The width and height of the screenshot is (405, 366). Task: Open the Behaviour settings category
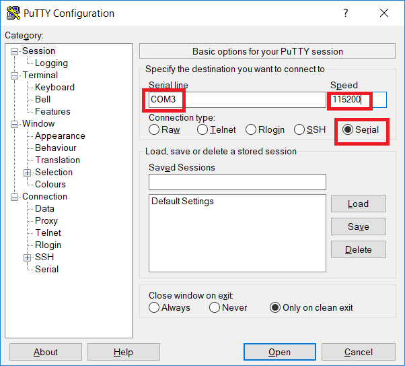tap(56, 148)
